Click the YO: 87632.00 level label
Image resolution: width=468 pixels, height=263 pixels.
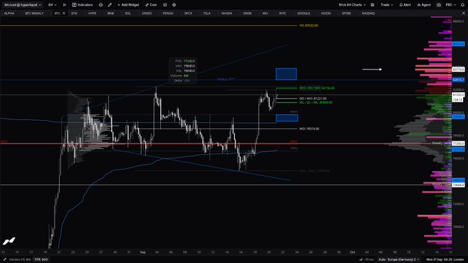point(308,25)
